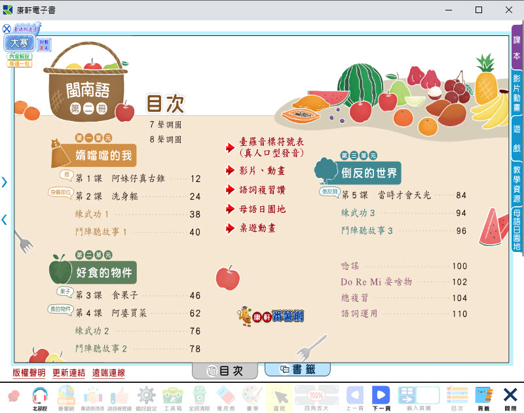524x413 pixels.
Task: Open 練武功 3 entry
Action: pos(403,213)
